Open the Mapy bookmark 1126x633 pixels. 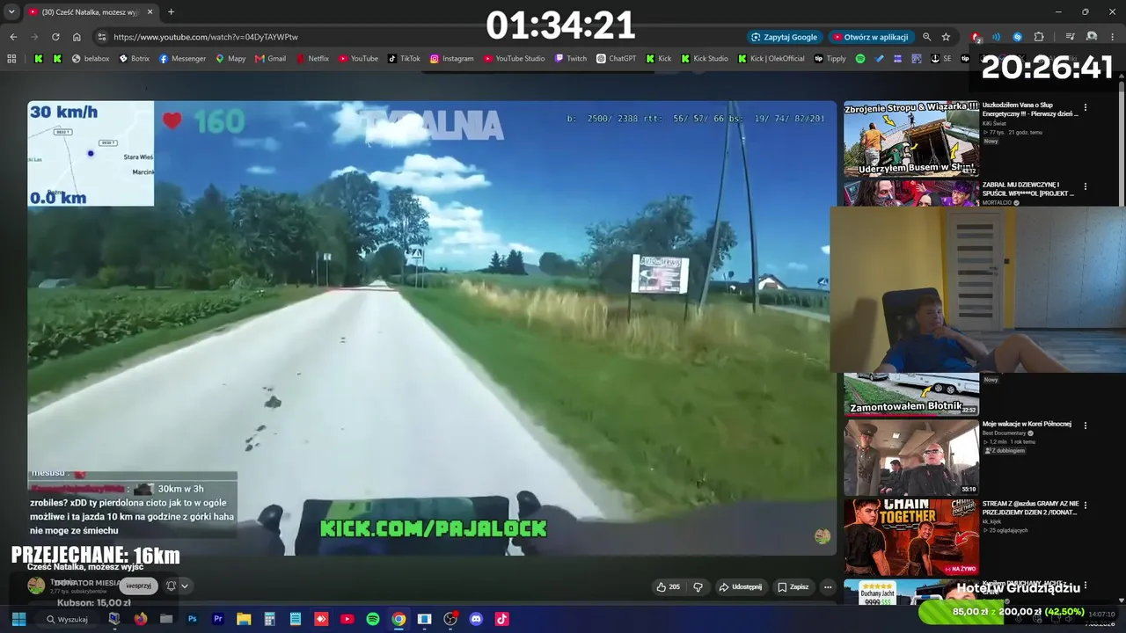(230, 59)
